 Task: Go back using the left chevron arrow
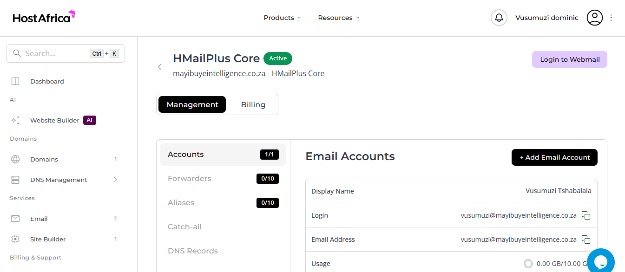[160, 67]
